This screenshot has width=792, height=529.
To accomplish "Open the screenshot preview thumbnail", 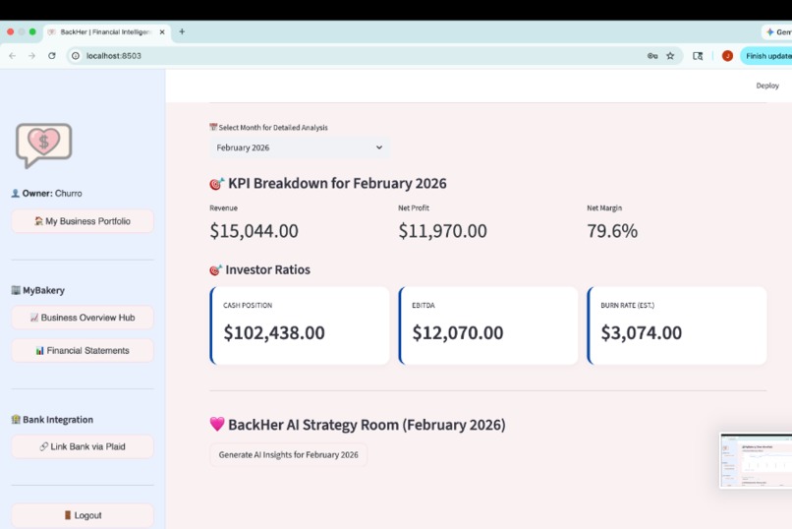I will [756, 460].
